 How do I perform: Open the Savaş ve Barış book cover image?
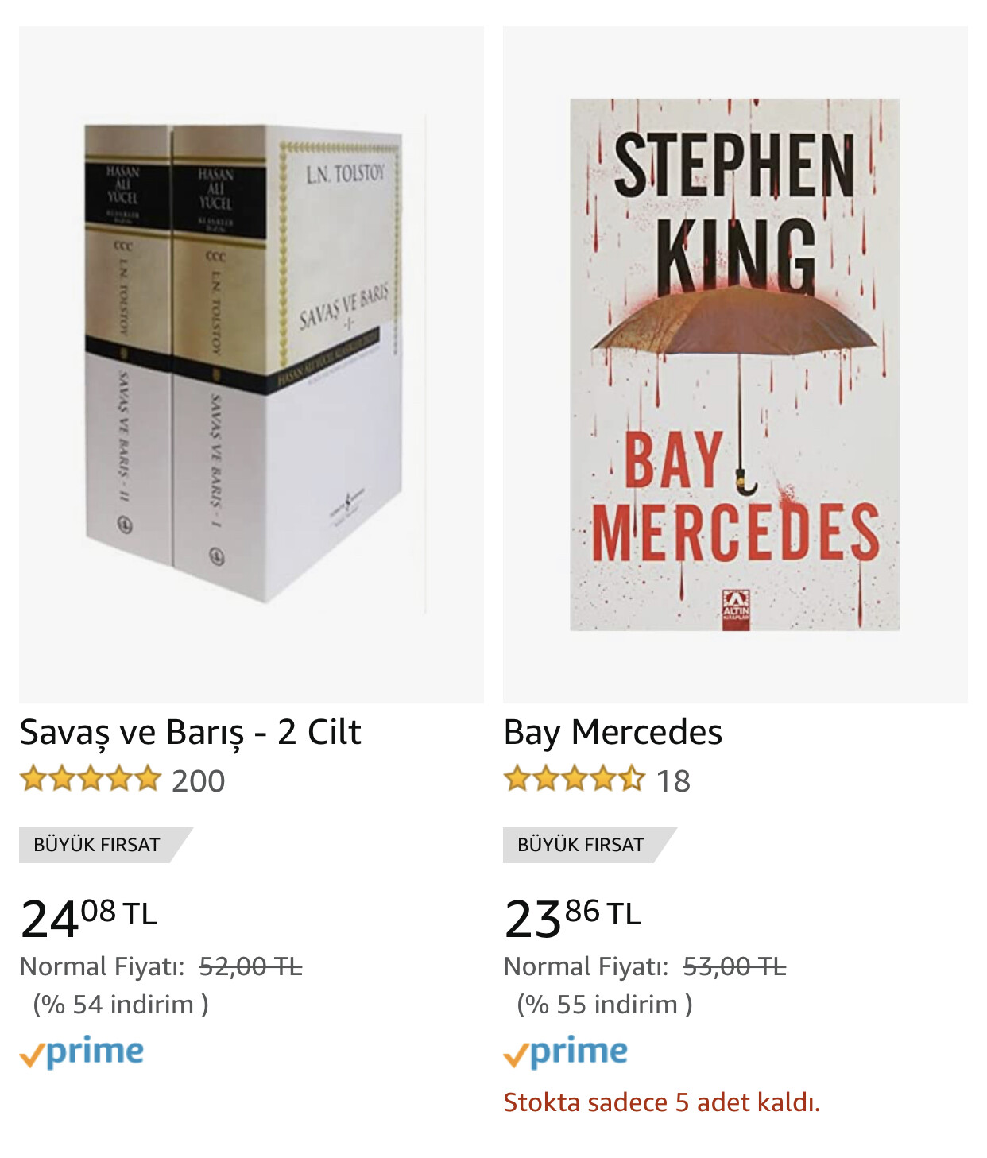point(251,365)
